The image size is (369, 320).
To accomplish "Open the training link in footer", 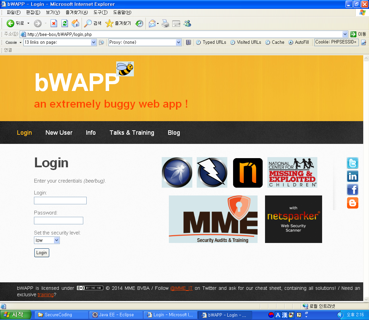I will coord(46,295).
